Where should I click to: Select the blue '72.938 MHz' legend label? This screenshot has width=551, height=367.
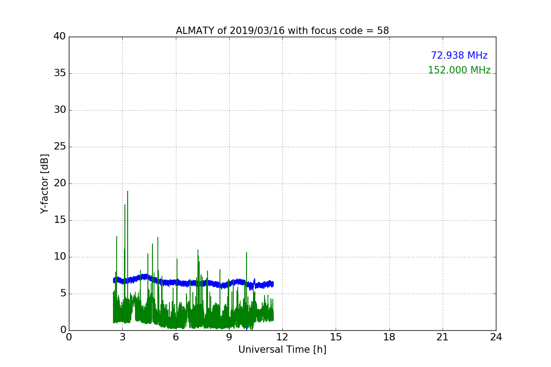pyautogui.click(x=459, y=56)
